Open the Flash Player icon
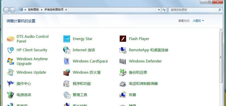 point(123,39)
